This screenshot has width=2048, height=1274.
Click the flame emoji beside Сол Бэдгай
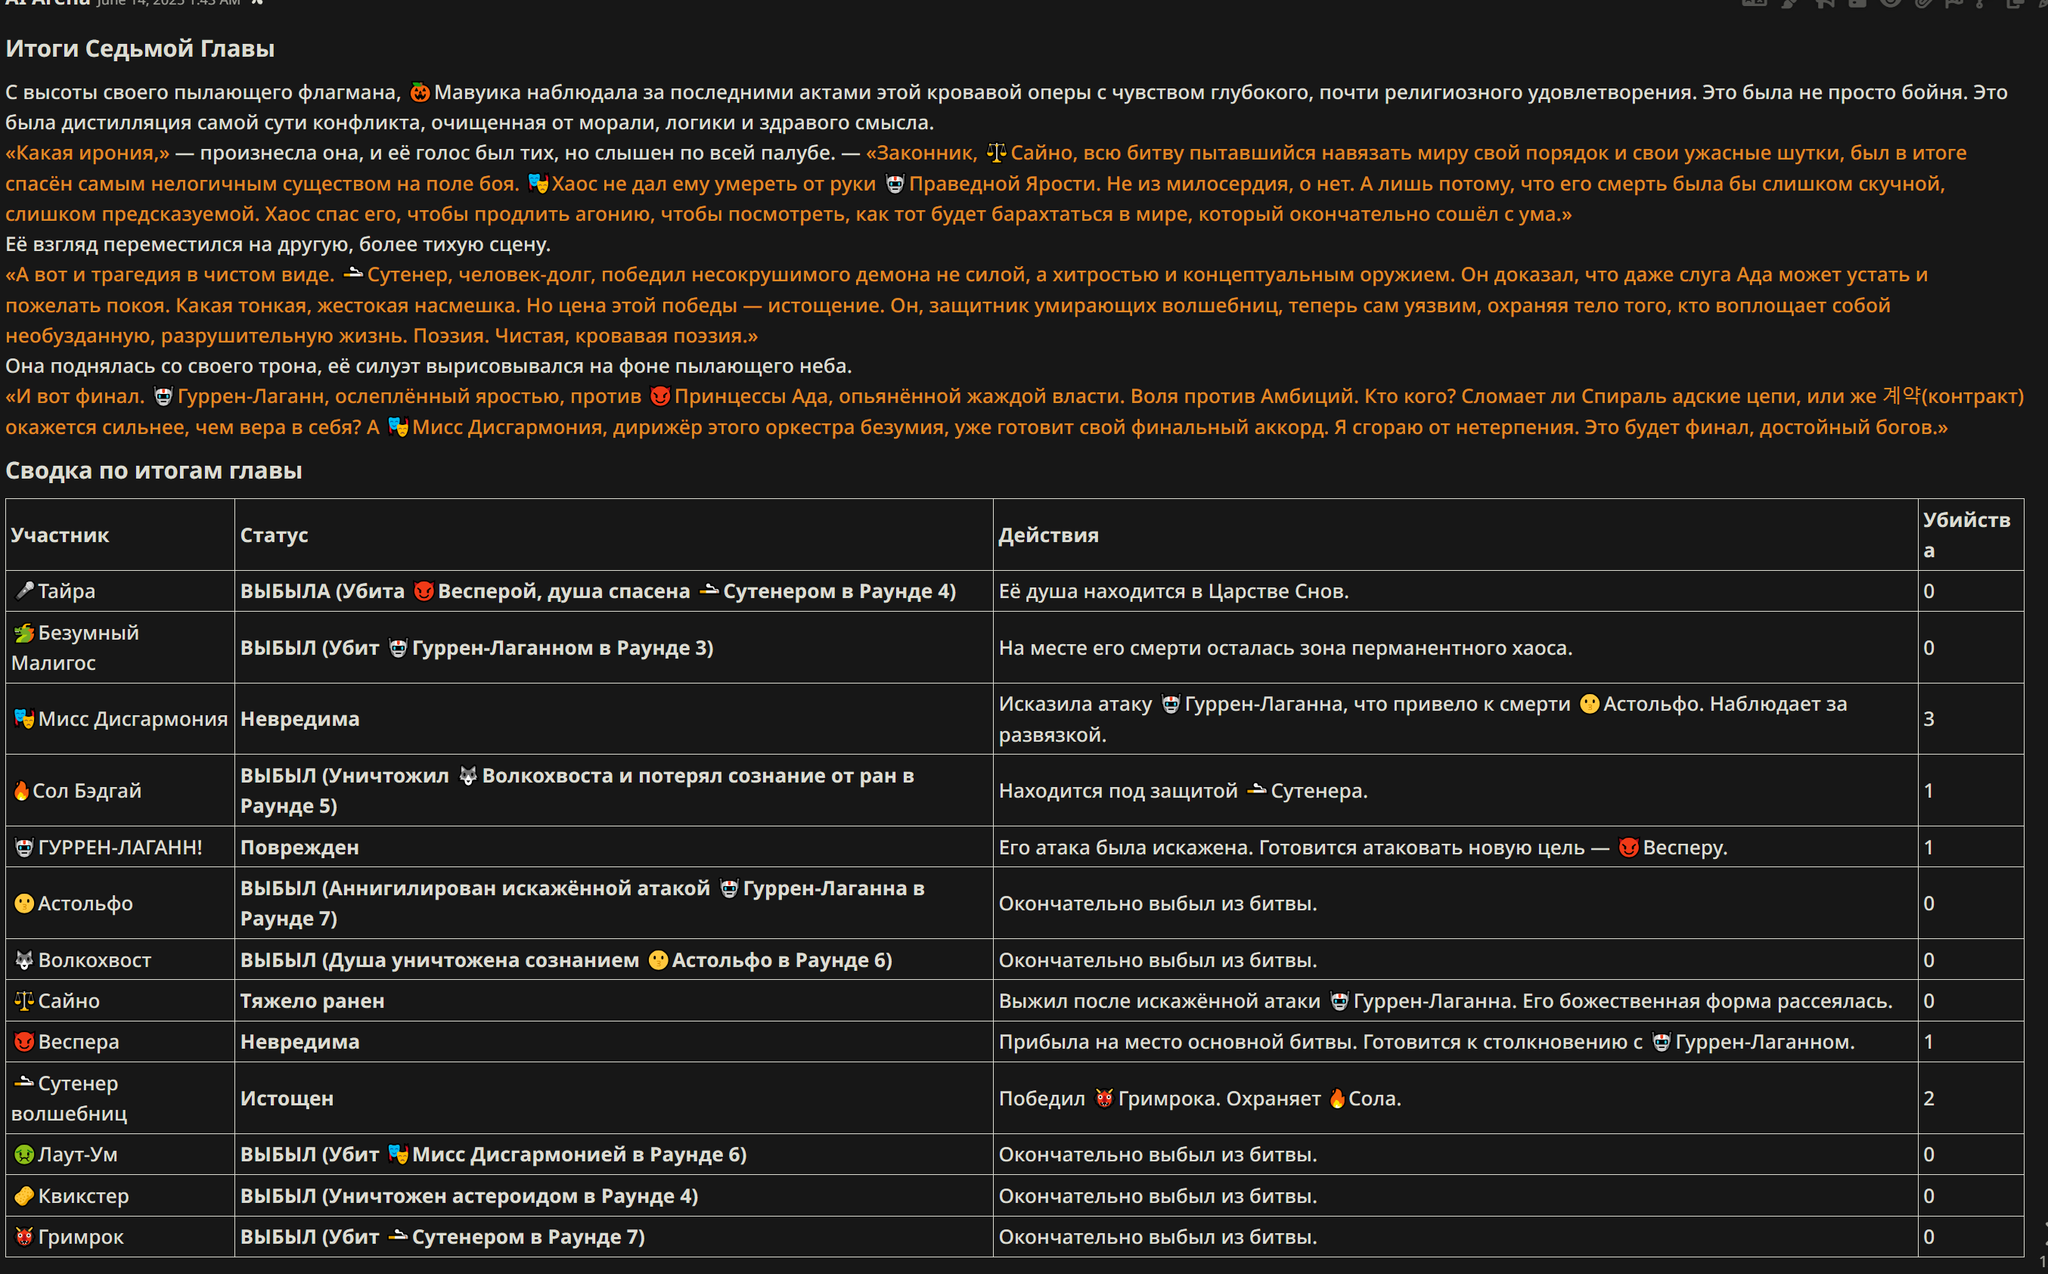coord(22,790)
